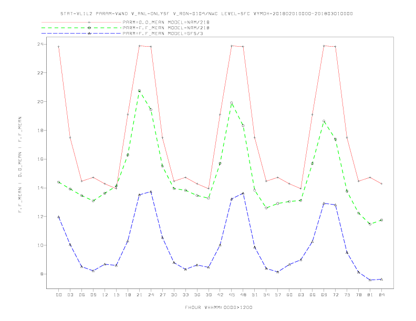Viewport: 416px width, 321px height.
Task: Click the y-axis tick value 20
Action: (x=40, y=102)
